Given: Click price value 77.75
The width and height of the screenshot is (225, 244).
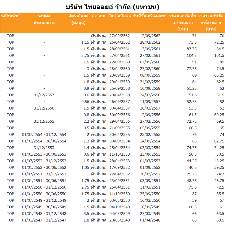Looking at the screenshot, I should [x=192, y=69].
